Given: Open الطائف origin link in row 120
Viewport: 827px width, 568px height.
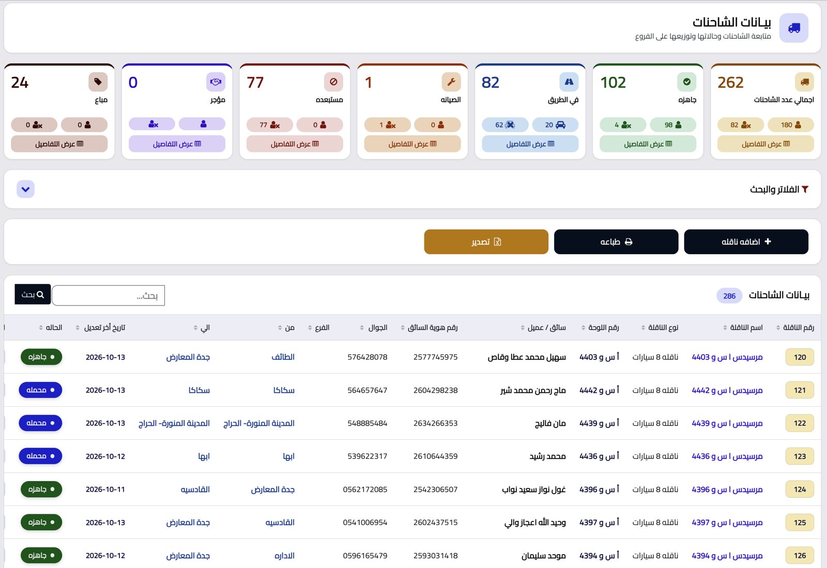Looking at the screenshot, I should (283, 357).
